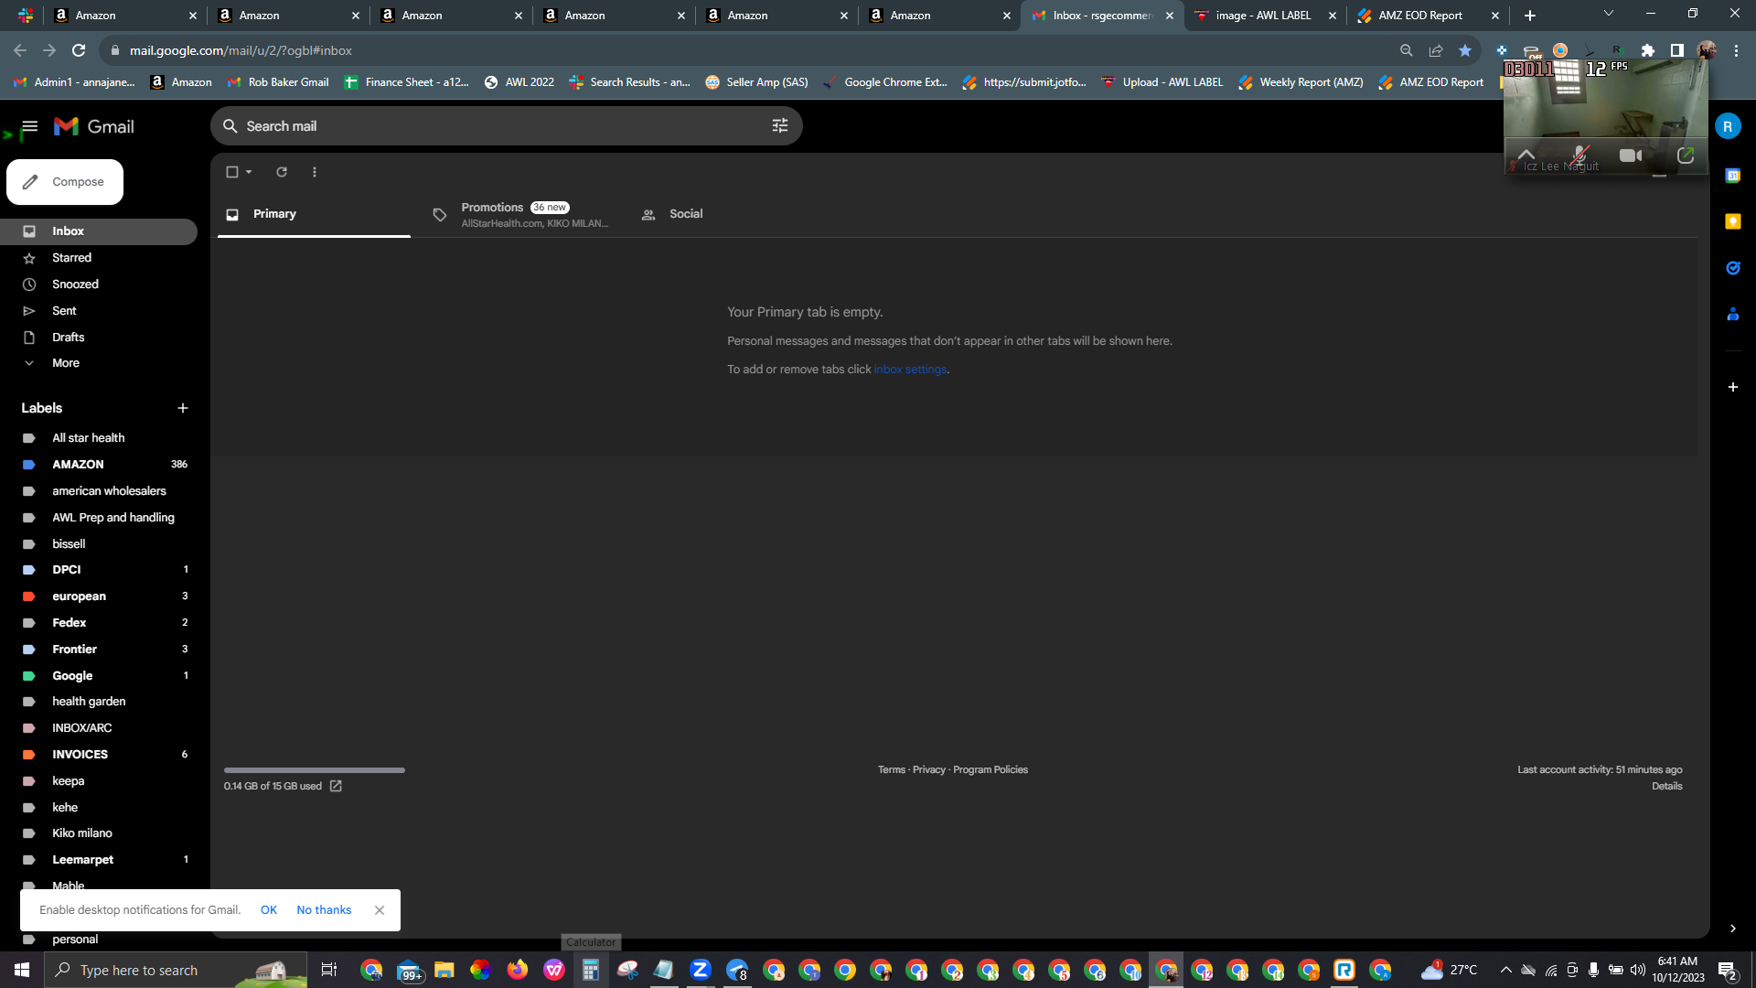The image size is (1756, 988).
Task: Open the Seller Amp (SAS) bookmark
Action: pyautogui.click(x=756, y=82)
